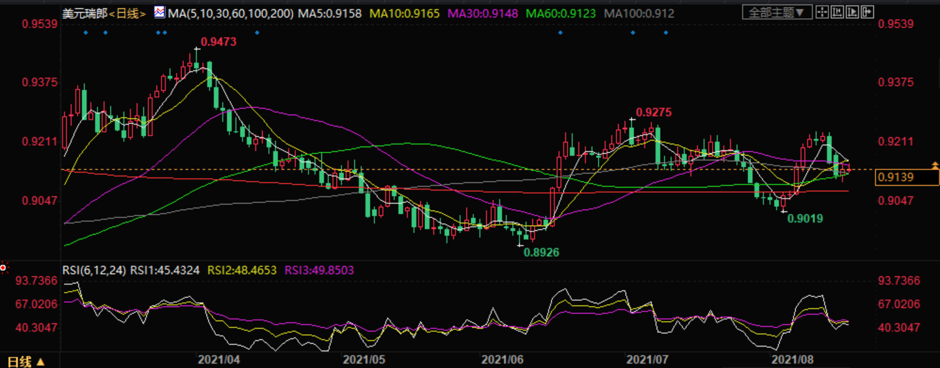Click the 0.9473 high price marker

[x=218, y=42]
